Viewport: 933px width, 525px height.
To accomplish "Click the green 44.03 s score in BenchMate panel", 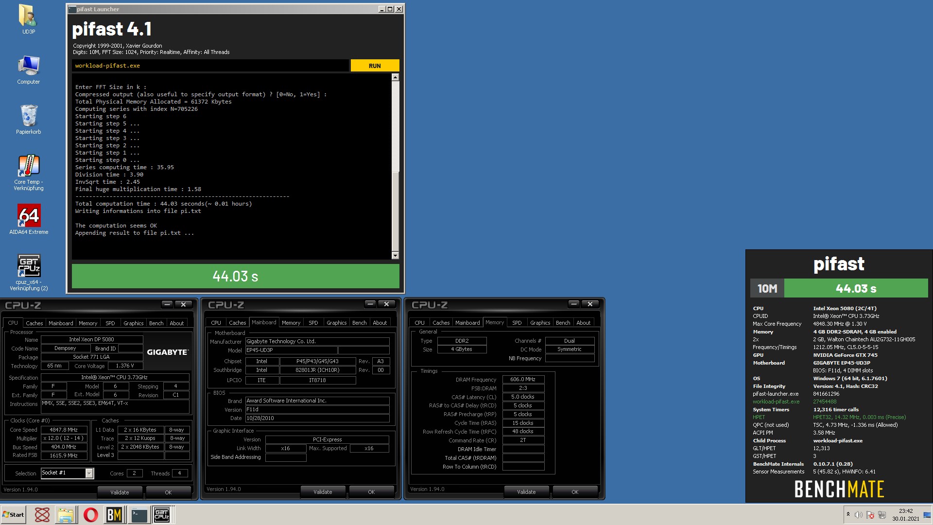I will pyautogui.click(x=856, y=288).
